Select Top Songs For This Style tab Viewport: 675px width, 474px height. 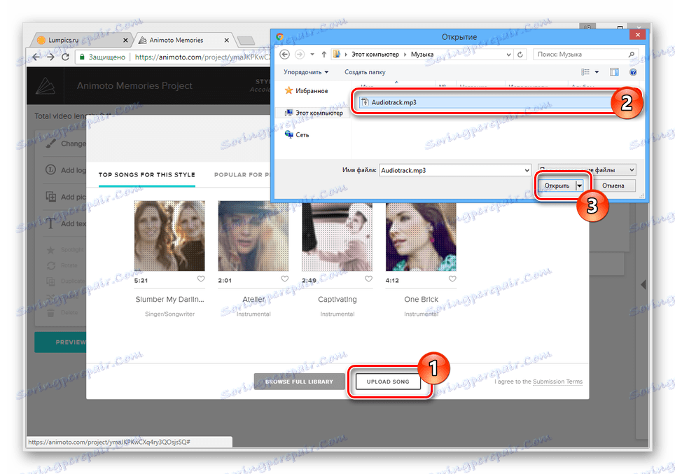[147, 175]
